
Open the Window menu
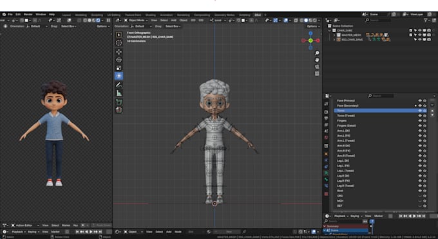click(41, 15)
